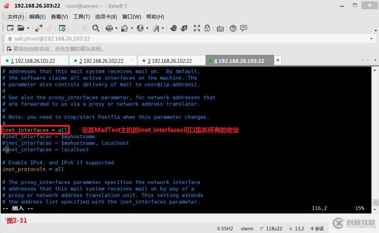Click the '118x22' status bar entry
Image resolution: width=379 pixels, height=233 pixels.
(x=271, y=229)
